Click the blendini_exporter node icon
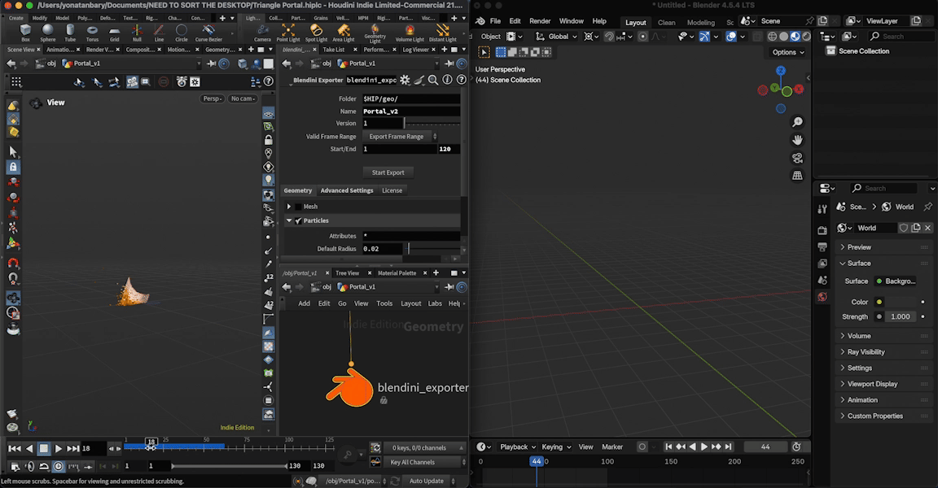The width and height of the screenshot is (938, 488). pyautogui.click(x=349, y=388)
